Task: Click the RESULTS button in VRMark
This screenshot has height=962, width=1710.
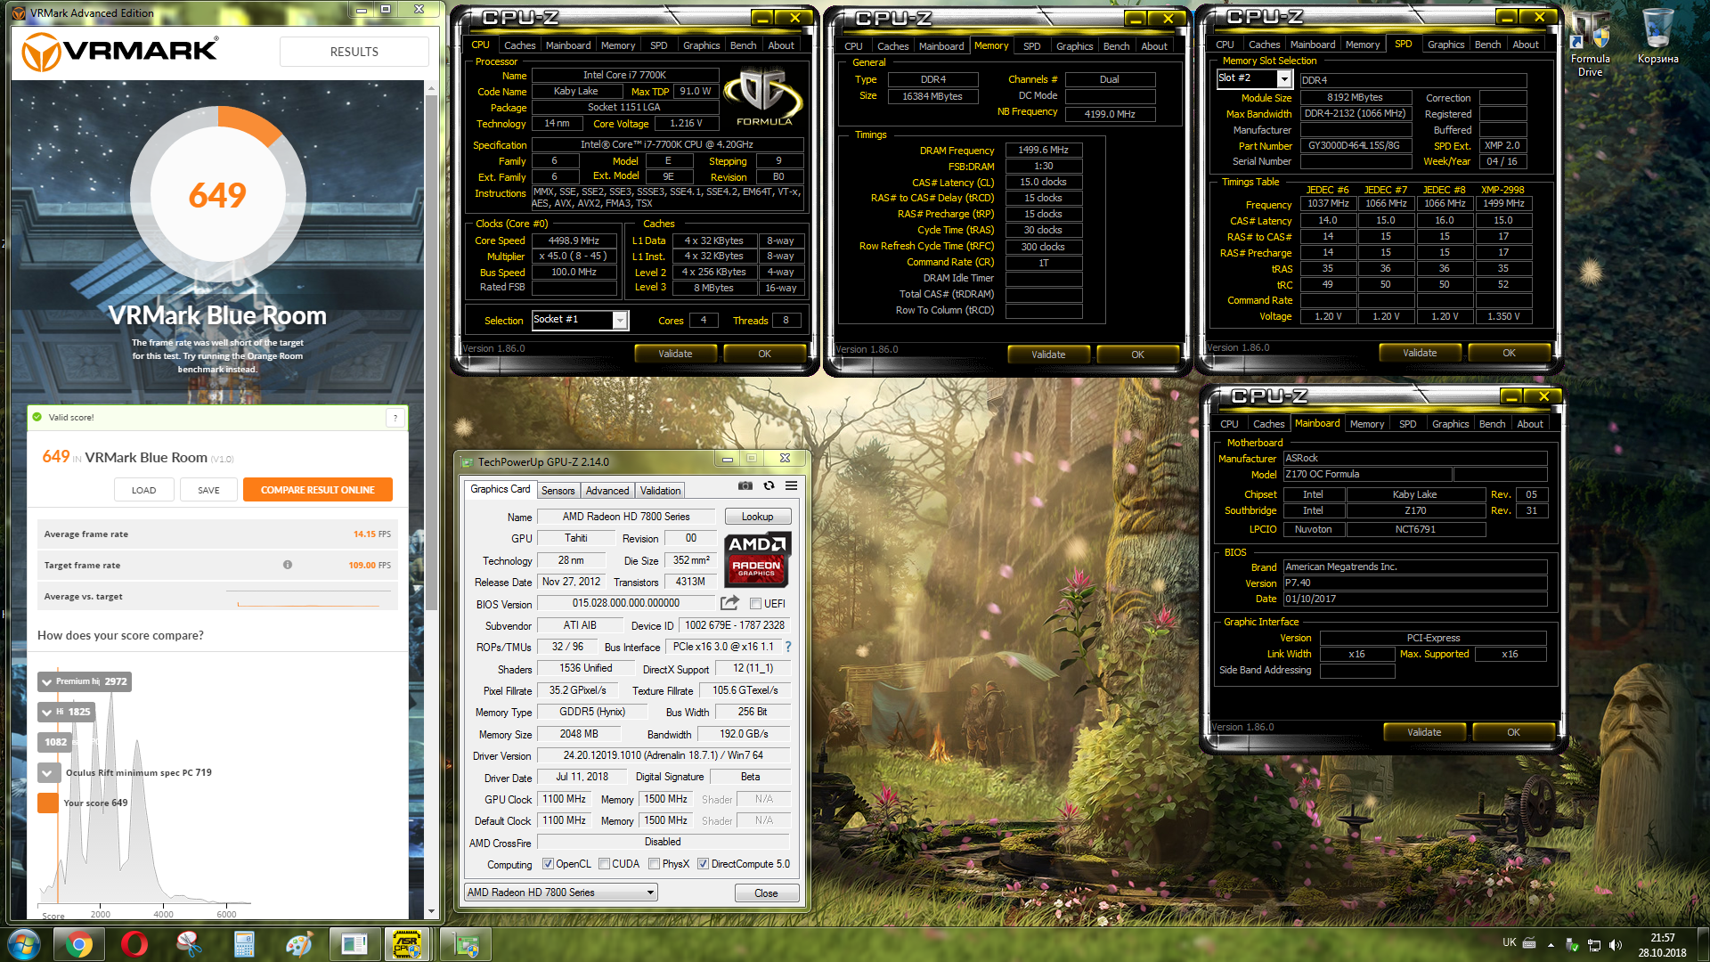Action: 354,52
